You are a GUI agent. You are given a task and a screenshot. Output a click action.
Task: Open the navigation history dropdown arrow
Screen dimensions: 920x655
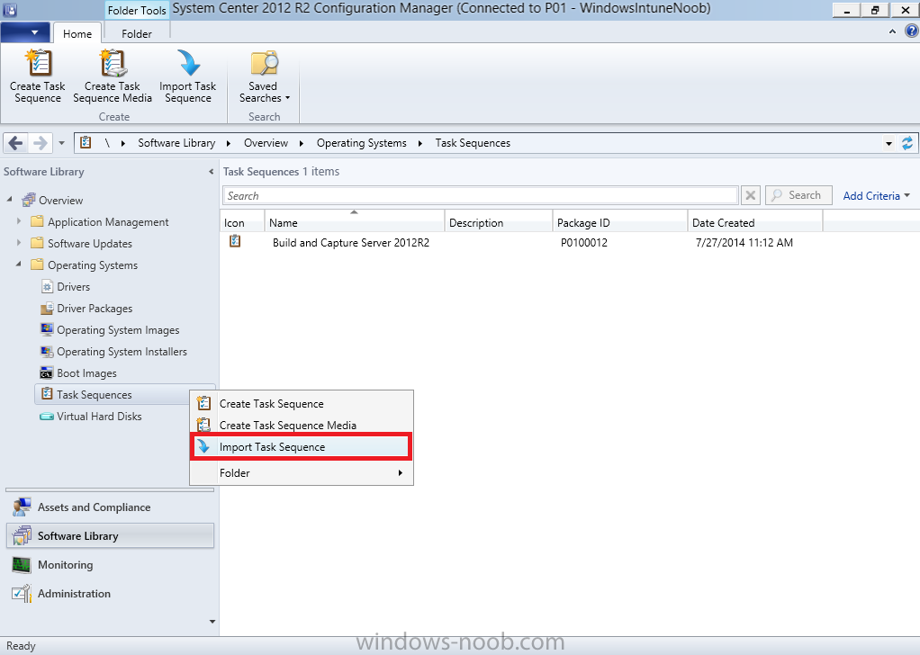[x=61, y=143]
